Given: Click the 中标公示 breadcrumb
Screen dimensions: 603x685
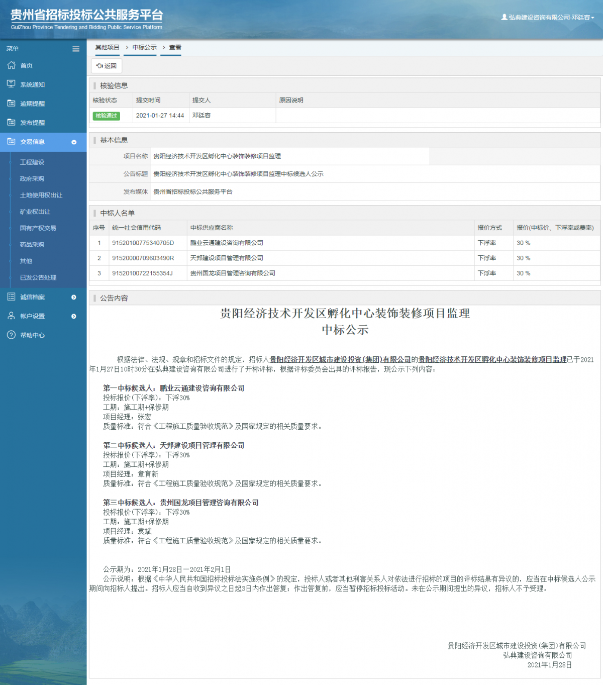Looking at the screenshot, I should 145,47.
